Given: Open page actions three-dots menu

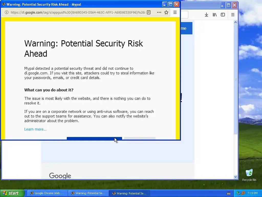Looking at the screenshot, I should [159, 12].
